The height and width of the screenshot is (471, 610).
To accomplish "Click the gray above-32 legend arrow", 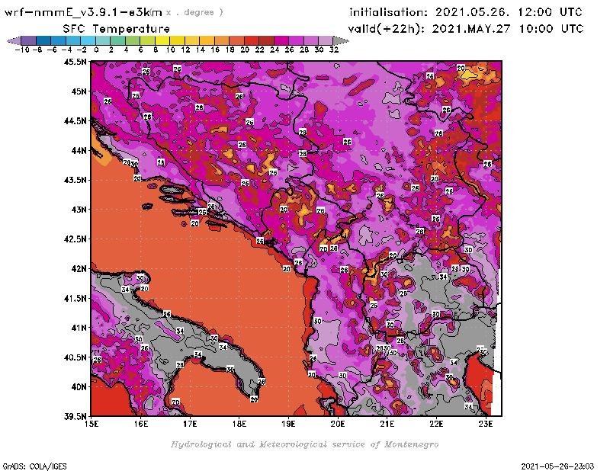I will pos(341,40).
